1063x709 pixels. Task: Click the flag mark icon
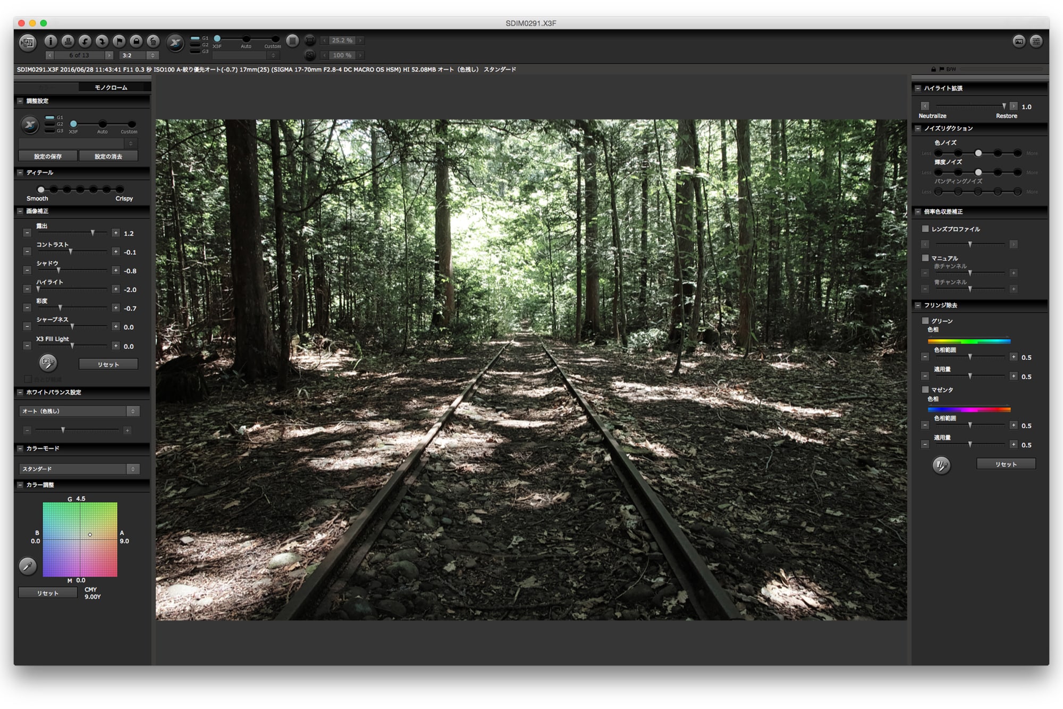119,41
